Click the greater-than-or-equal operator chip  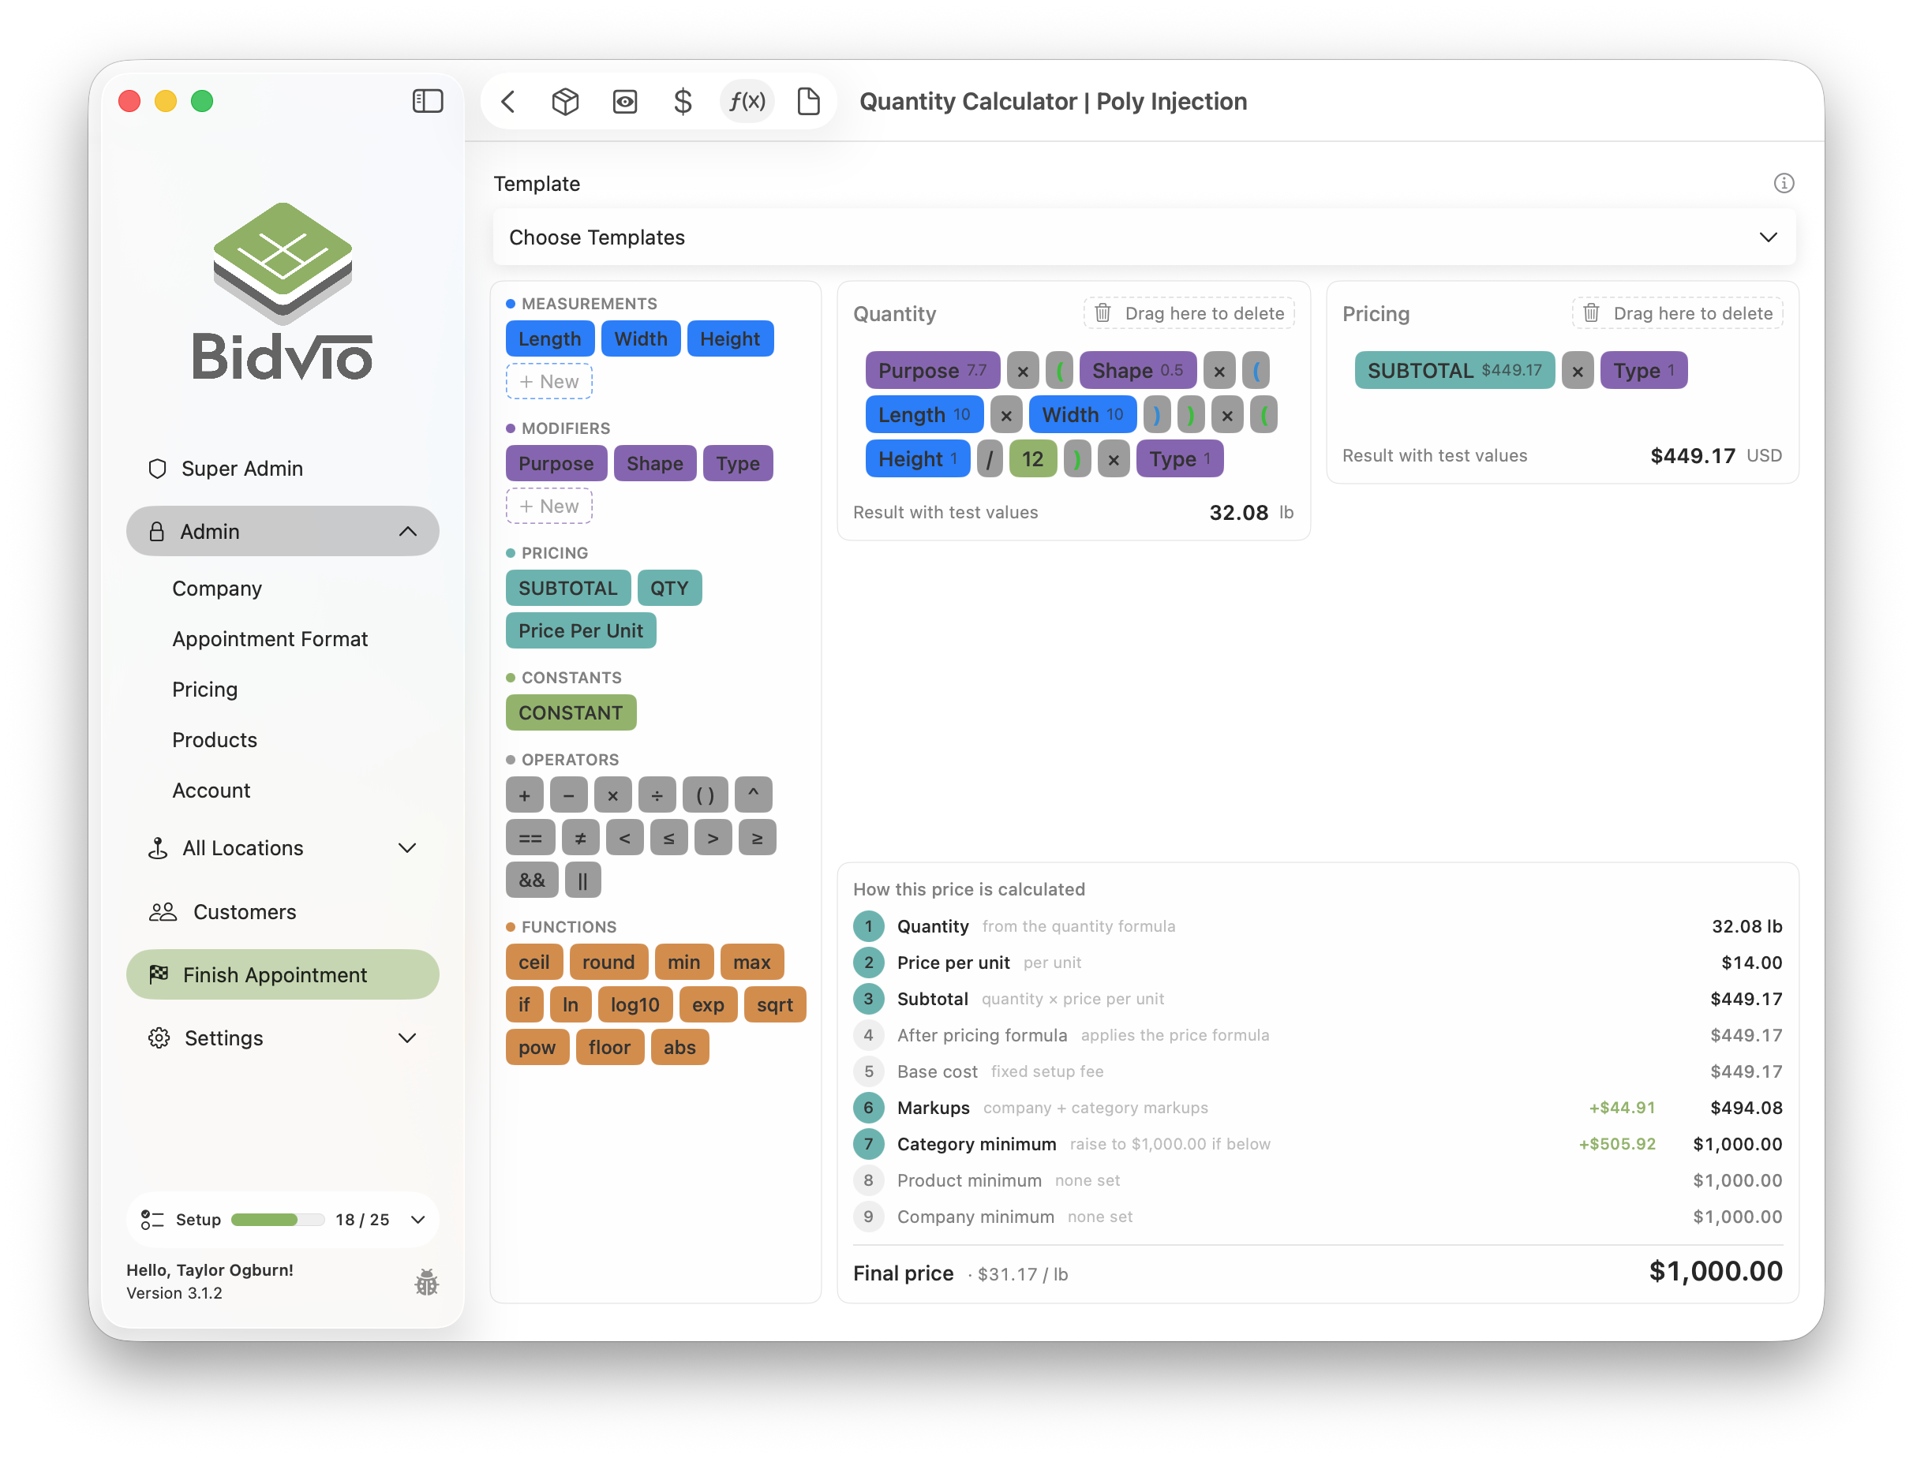click(x=758, y=838)
